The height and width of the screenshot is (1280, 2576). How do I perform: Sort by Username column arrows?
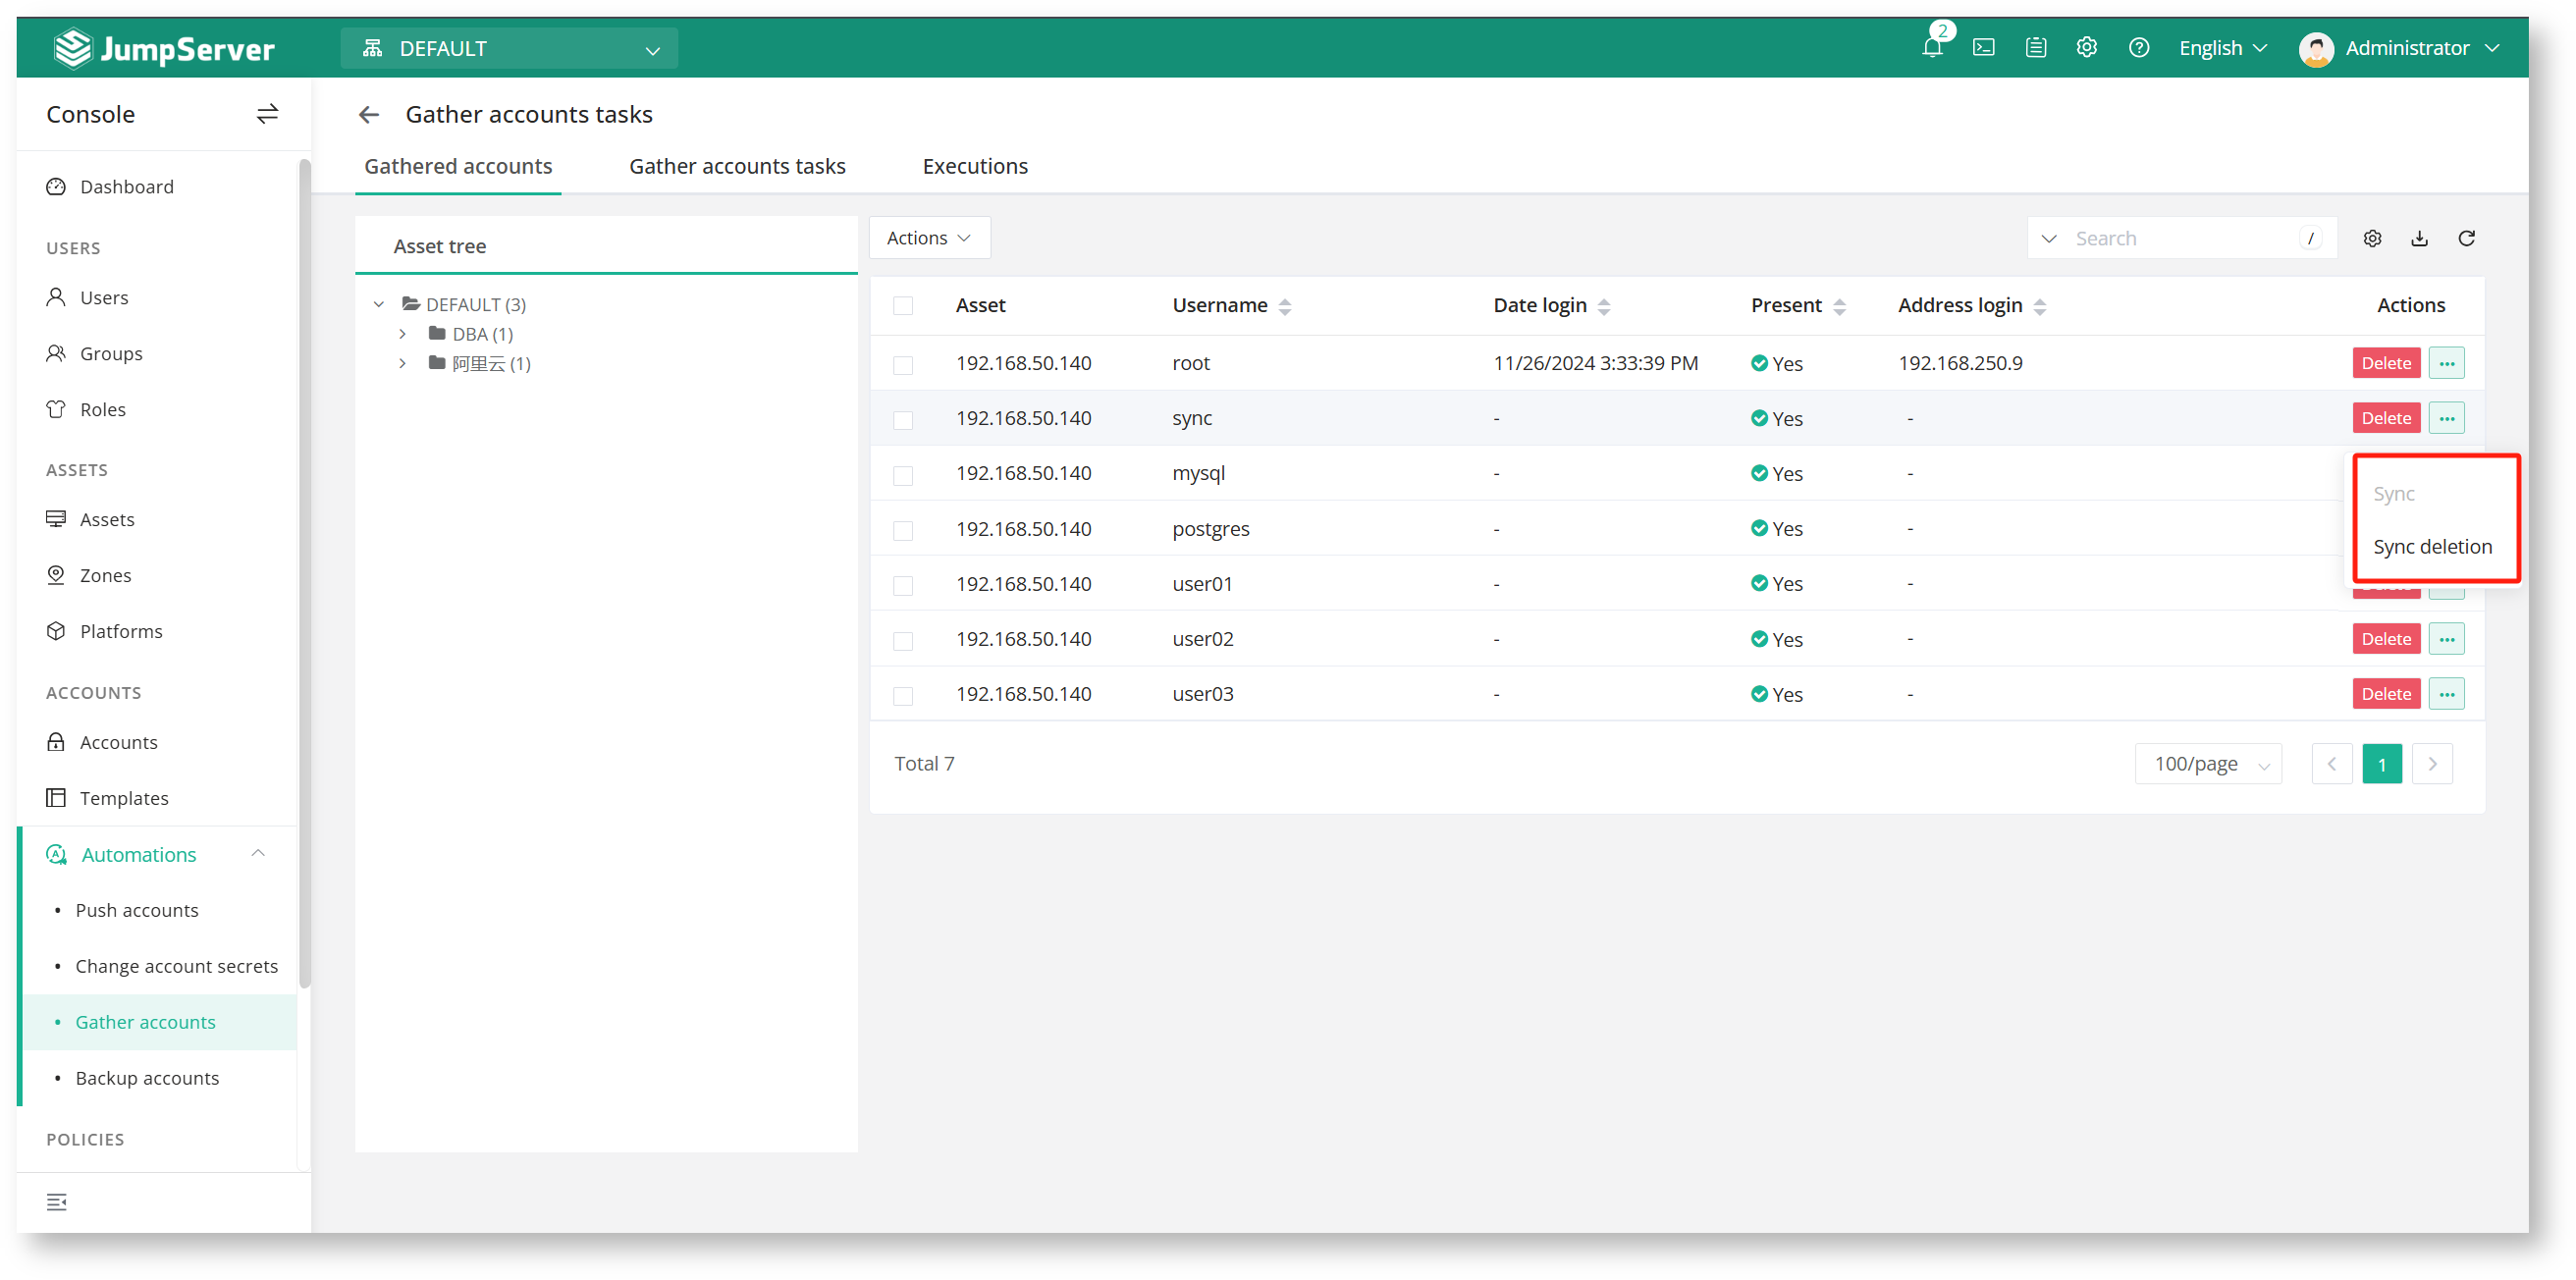1285,307
